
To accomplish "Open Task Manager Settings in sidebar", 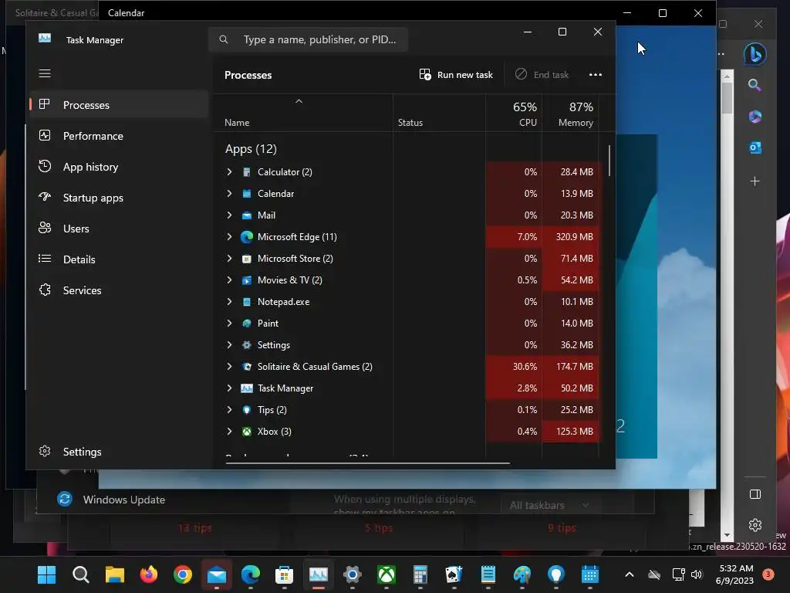I will coord(119,451).
